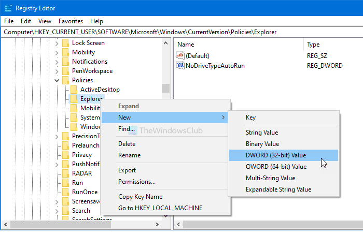Click the NoDriveTypeAutoRun DWORD value icon
363x234 pixels.
pyautogui.click(x=180, y=66)
